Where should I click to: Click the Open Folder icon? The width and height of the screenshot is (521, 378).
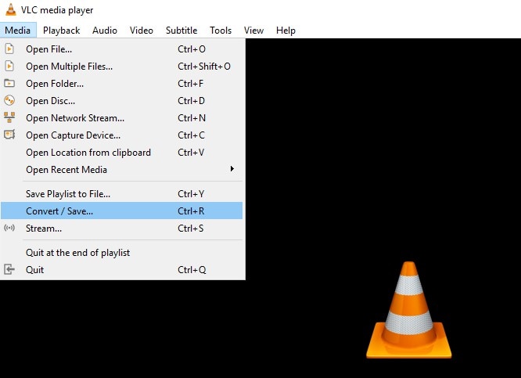tap(9, 83)
